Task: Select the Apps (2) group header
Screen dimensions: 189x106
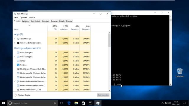Action: click(x=19, y=34)
